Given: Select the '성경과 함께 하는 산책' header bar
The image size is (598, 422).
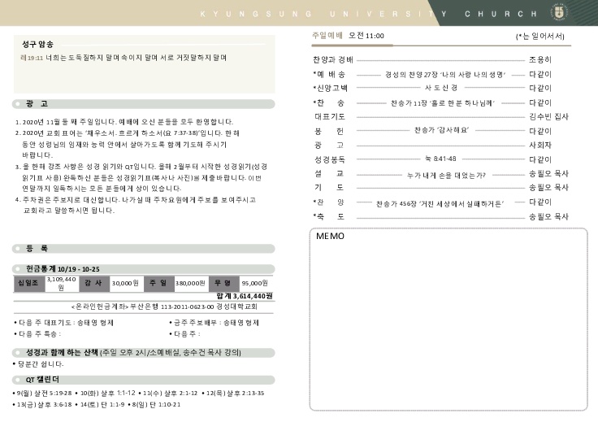Looking at the screenshot, I should tap(143, 353).
